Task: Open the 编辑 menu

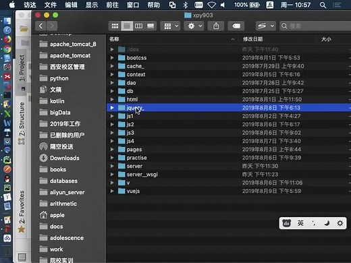Action: [71, 5]
